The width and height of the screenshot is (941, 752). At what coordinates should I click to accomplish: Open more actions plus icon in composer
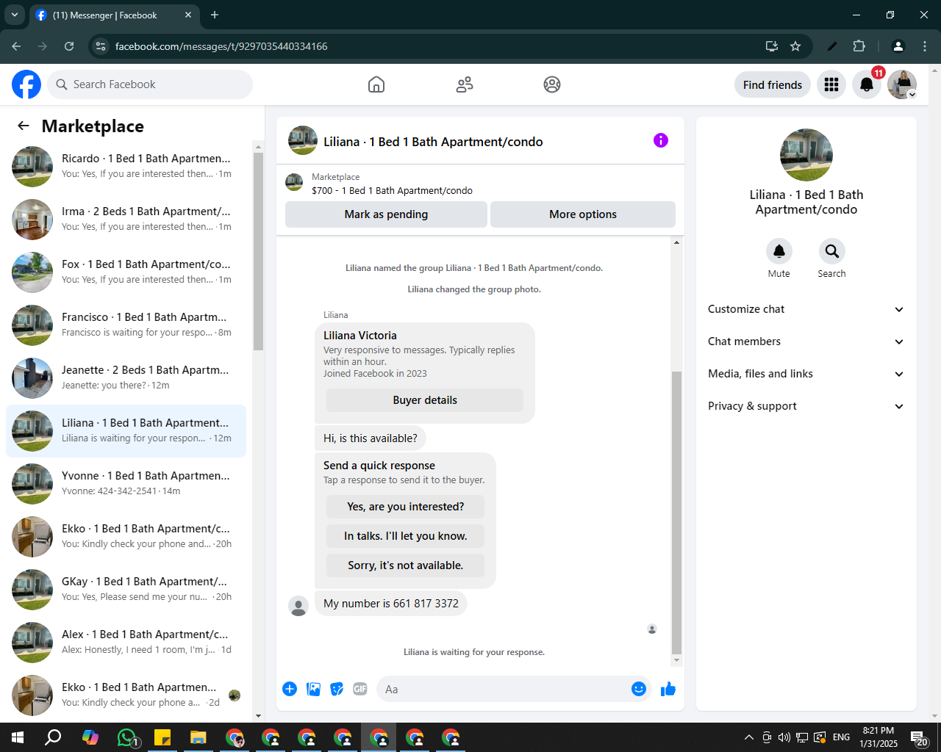pyautogui.click(x=290, y=689)
